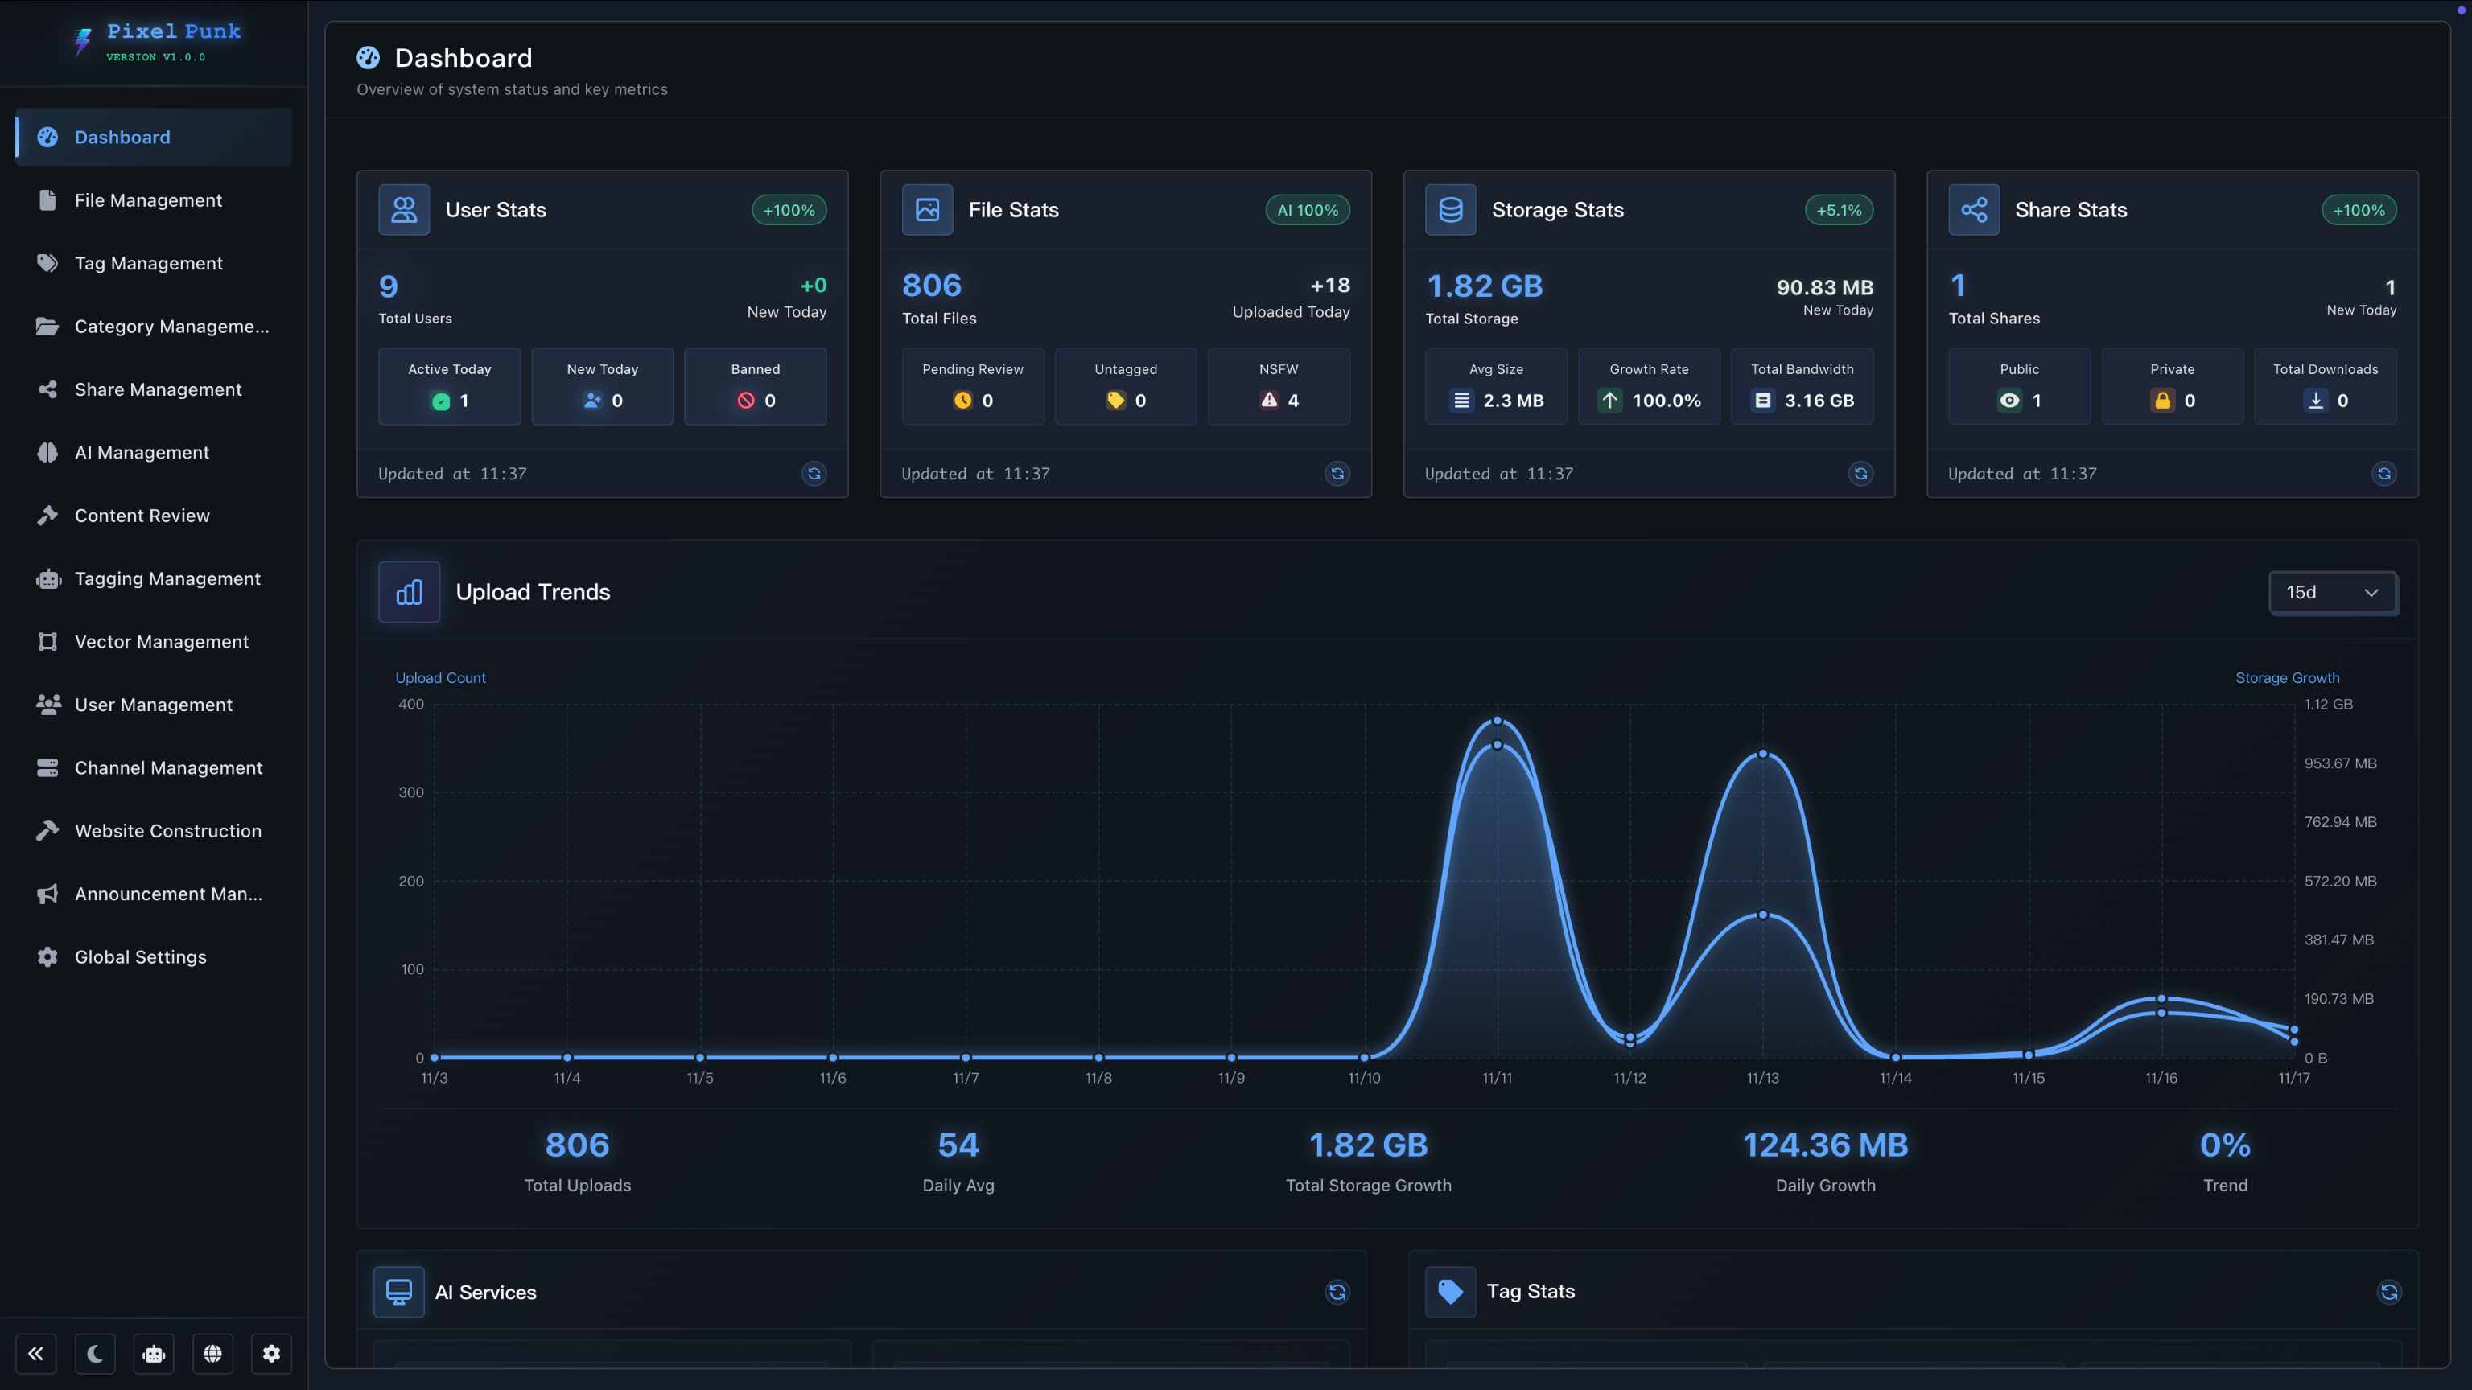Open language globe icon in sidebar footer
The height and width of the screenshot is (1390, 2472).
213,1354
